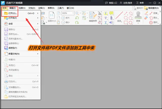Select the cloud polygon tool

(x=131, y=23)
